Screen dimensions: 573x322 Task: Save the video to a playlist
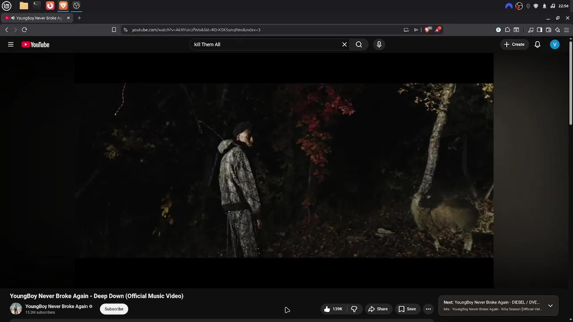[x=407, y=309]
